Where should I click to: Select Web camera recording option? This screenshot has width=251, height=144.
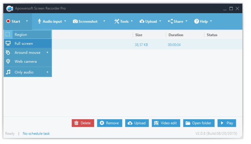(x=28, y=61)
